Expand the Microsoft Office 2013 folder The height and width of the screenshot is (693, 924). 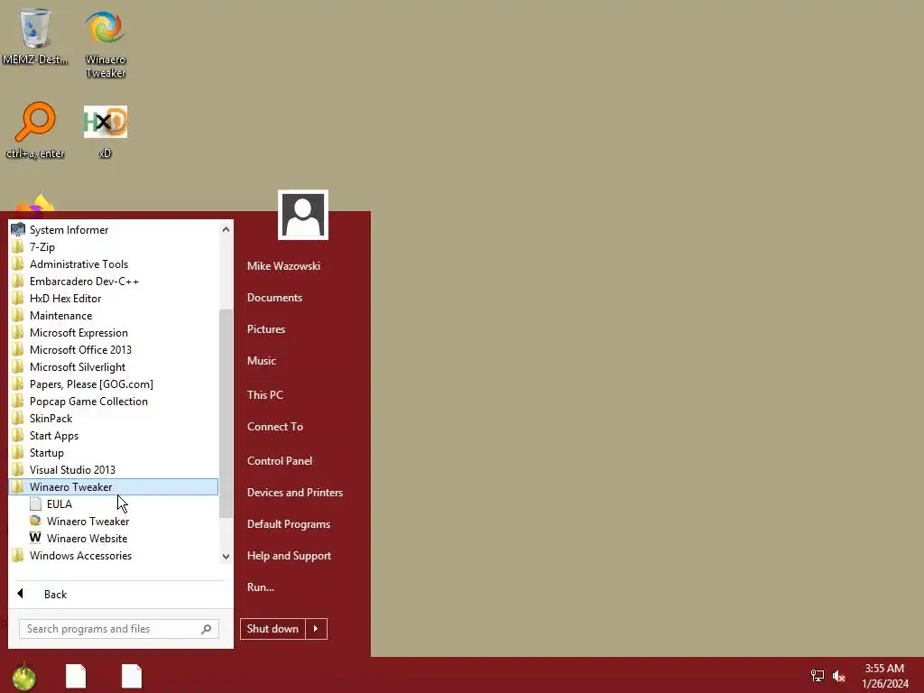(x=113, y=349)
